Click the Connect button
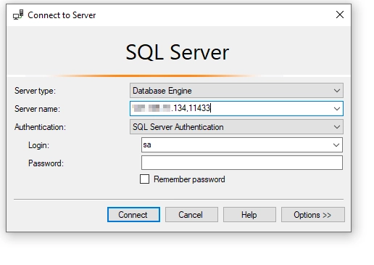The image size is (374, 265). 133,214
